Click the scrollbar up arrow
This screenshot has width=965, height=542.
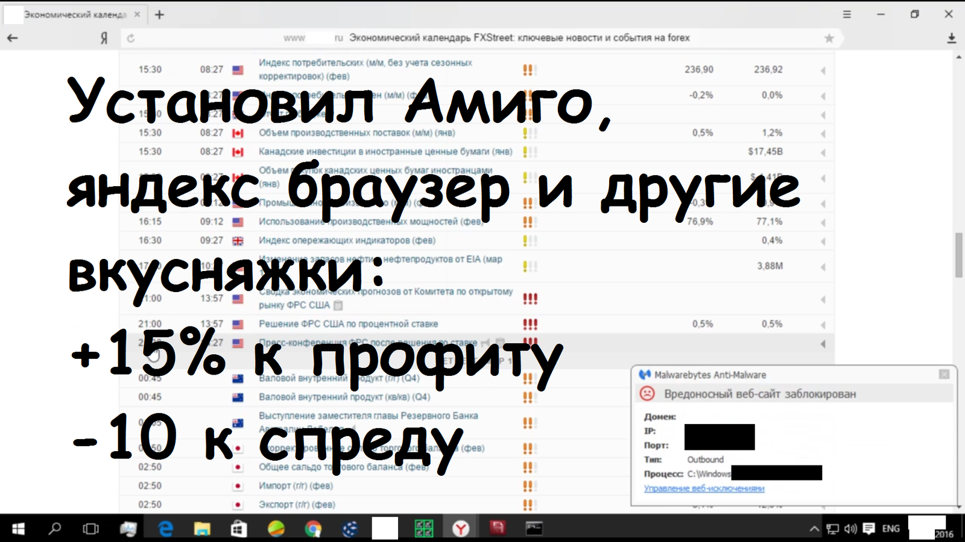[959, 58]
